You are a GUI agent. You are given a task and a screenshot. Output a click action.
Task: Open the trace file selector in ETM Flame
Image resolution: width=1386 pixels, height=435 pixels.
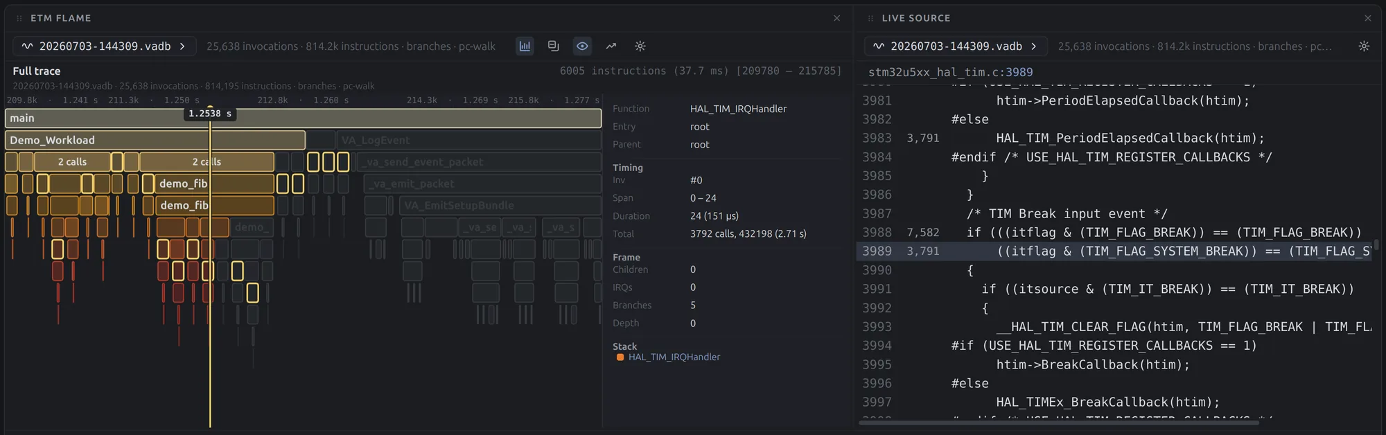105,46
